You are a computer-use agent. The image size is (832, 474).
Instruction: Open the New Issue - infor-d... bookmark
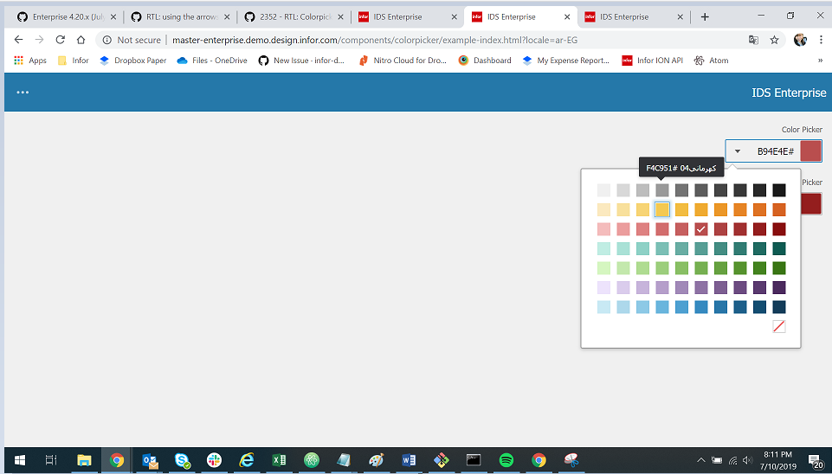301,61
